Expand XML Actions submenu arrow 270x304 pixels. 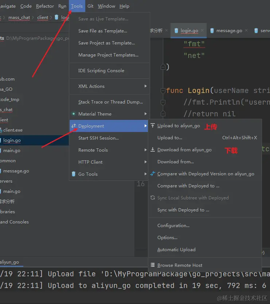point(145,86)
